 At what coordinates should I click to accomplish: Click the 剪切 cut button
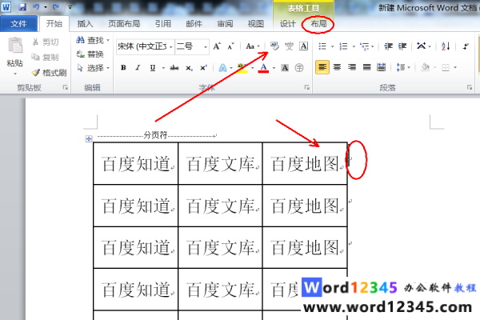(46, 42)
